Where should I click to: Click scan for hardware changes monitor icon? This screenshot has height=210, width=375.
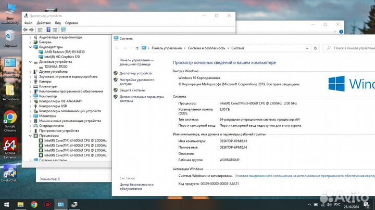pos(63,30)
